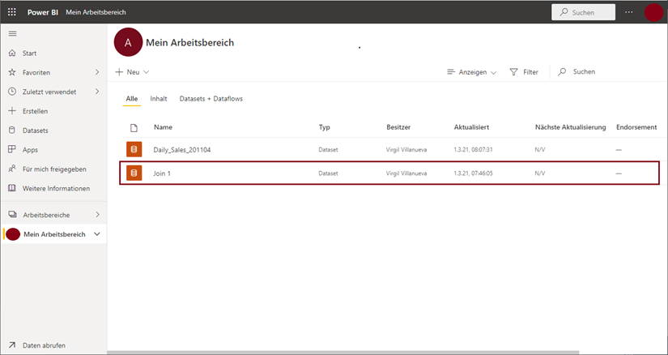Click the Filter button
The image size is (668, 355).
click(x=524, y=72)
